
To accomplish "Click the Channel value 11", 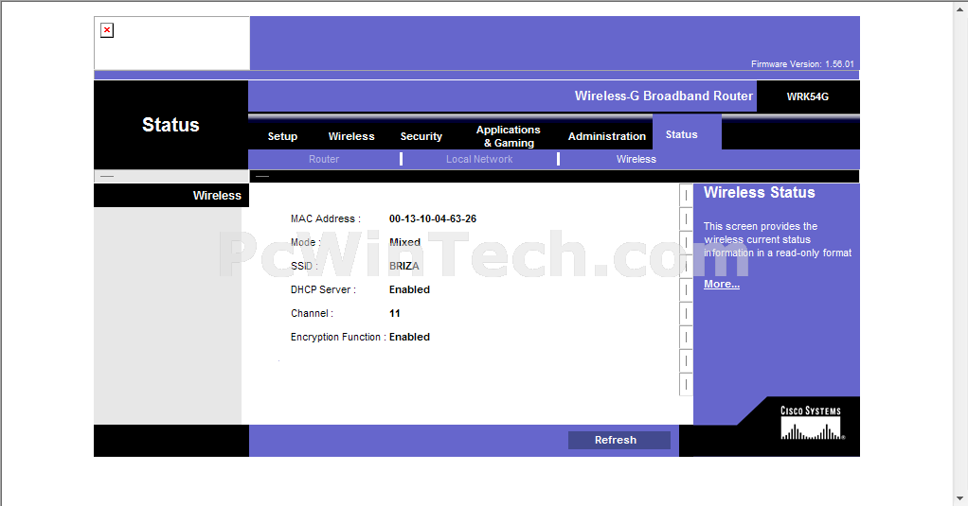I will 394,313.
